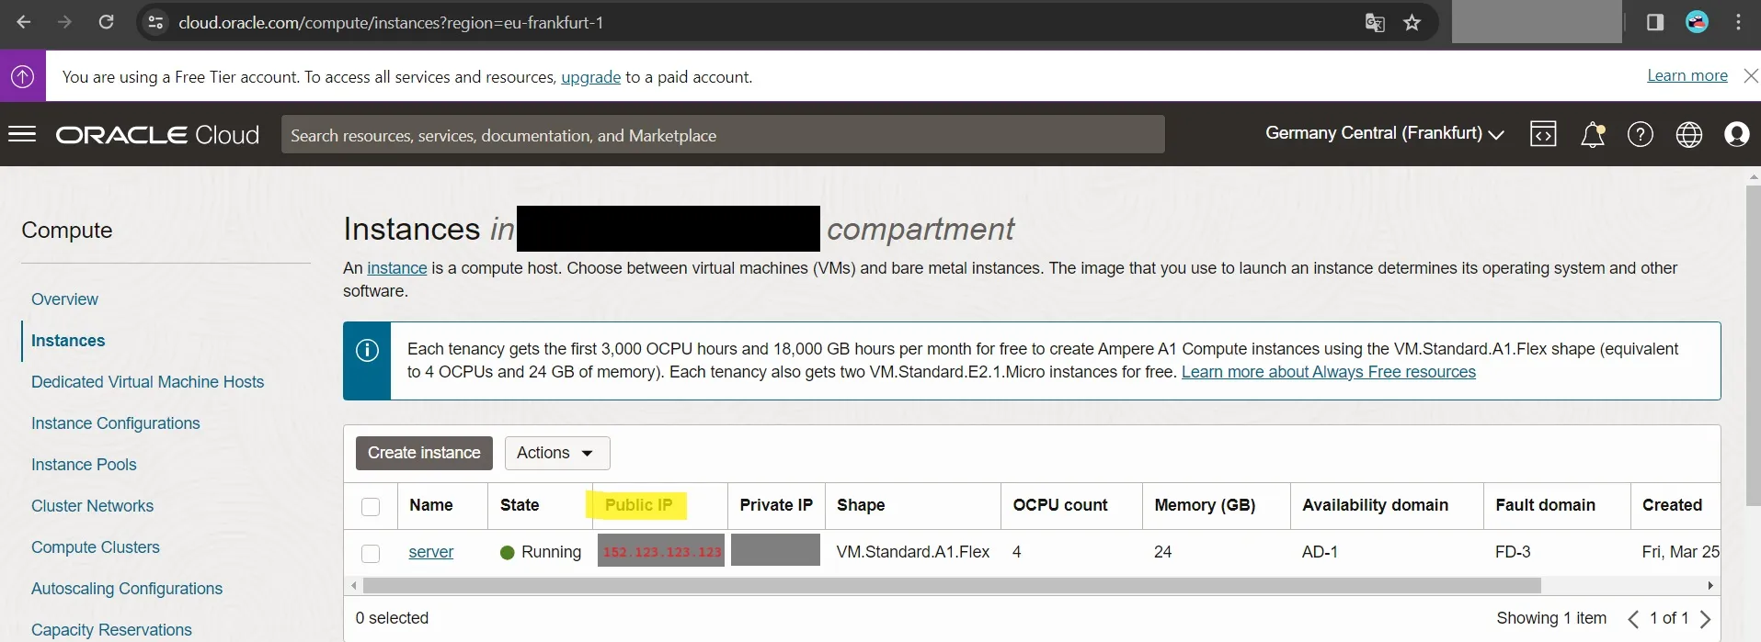Click the OCPU count column header
Screen dimensions: 1761x642
click(x=1060, y=505)
